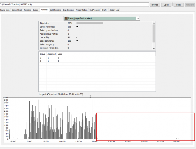Click the replay file path field
The image size is (196, 149).
point(74,4)
